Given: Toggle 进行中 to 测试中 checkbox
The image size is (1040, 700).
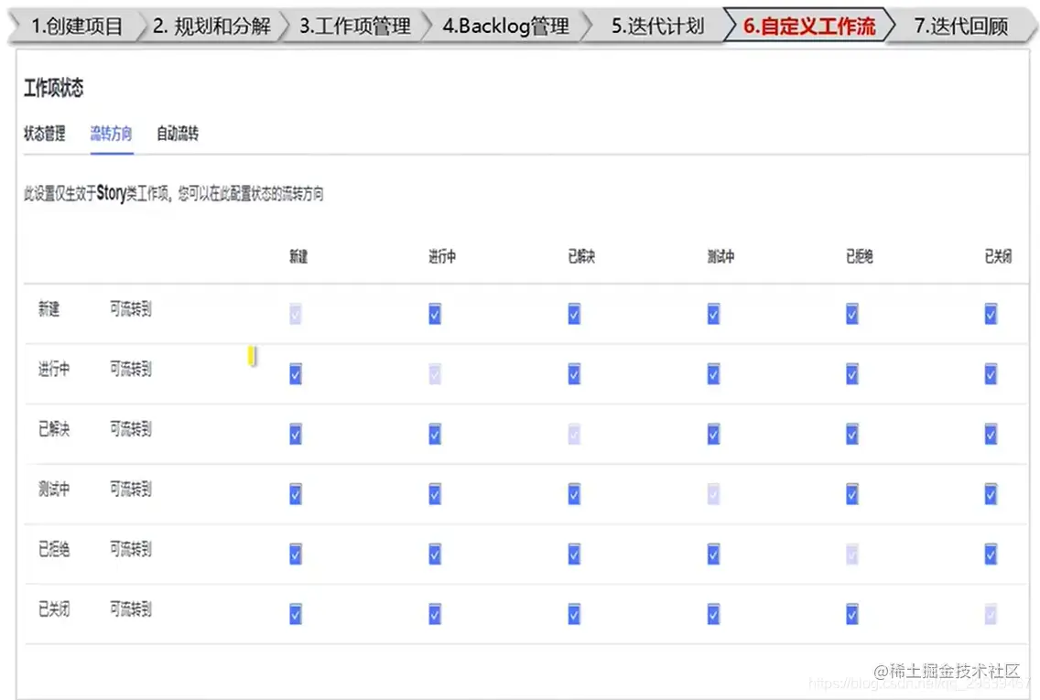Looking at the screenshot, I should [x=714, y=374].
